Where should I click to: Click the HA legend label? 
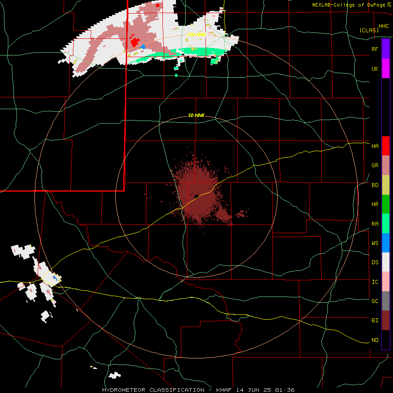click(375, 146)
